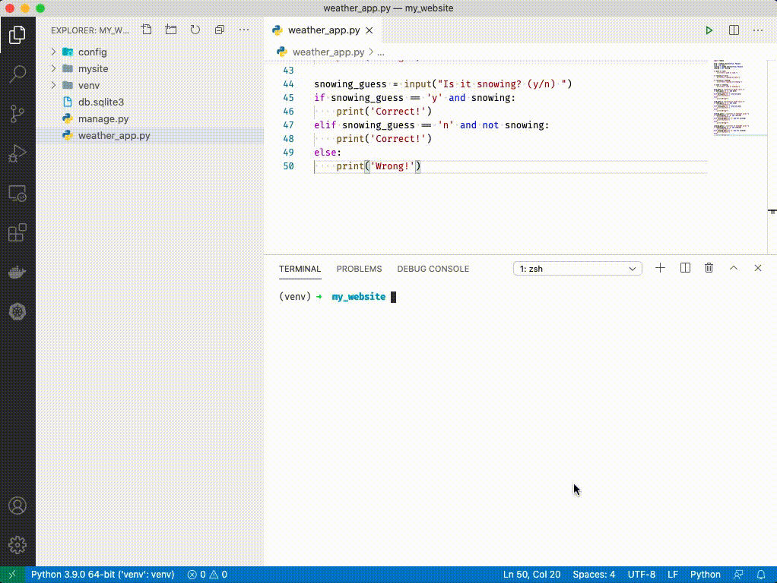
Task: Collapse all folders in Explorer
Action: point(220,30)
